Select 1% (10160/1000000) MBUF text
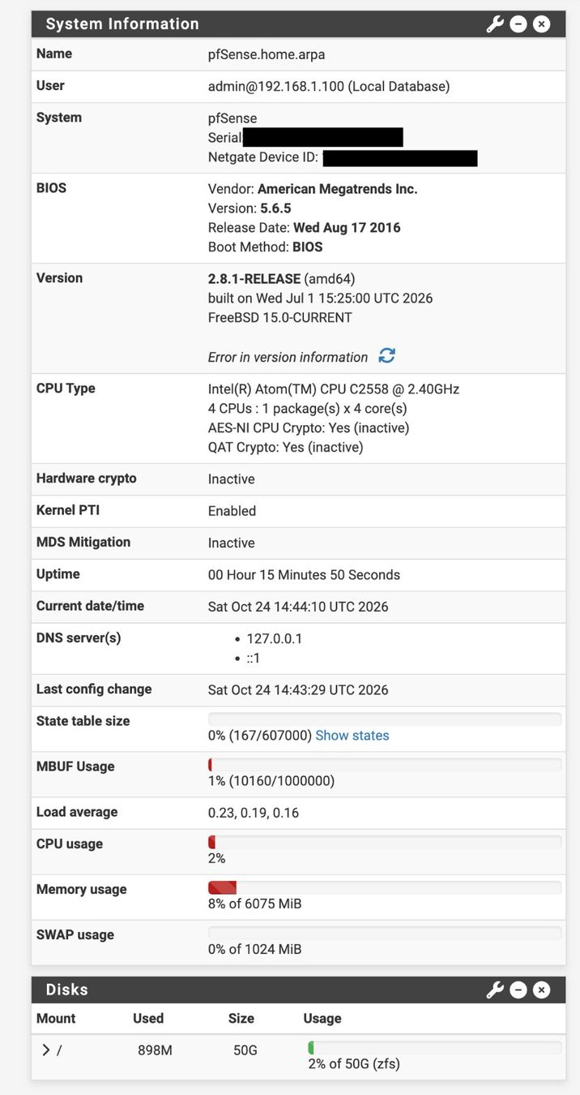Viewport: 580px width, 1095px height. [x=271, y=781]
